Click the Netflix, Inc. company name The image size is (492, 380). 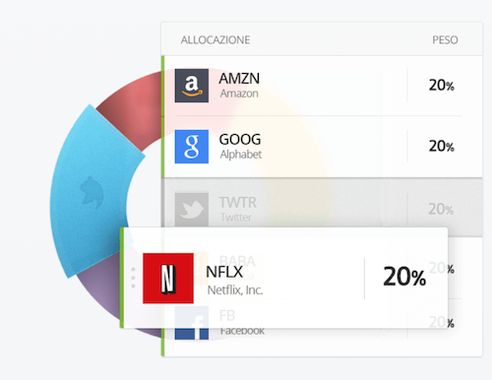(x=235, y=290)
